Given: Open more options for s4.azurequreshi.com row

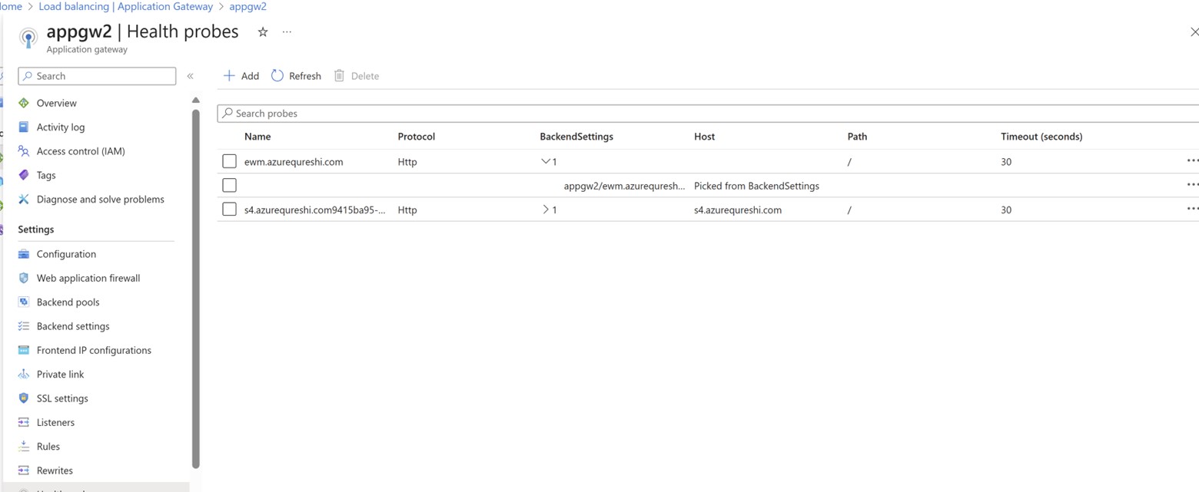Looking at the screenshot, I should 1192,209.
